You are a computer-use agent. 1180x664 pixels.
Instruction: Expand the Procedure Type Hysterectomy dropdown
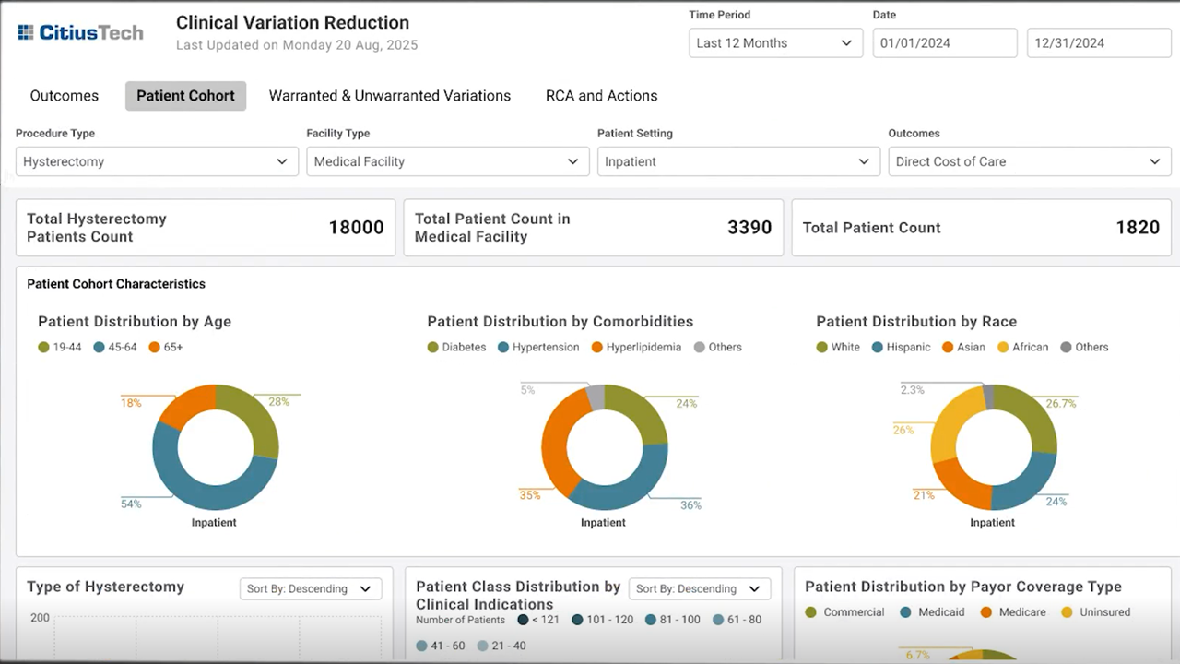[157, 161]
